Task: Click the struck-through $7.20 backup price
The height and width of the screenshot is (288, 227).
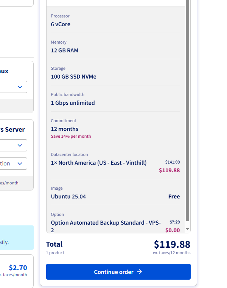Action: click(175, 222)
